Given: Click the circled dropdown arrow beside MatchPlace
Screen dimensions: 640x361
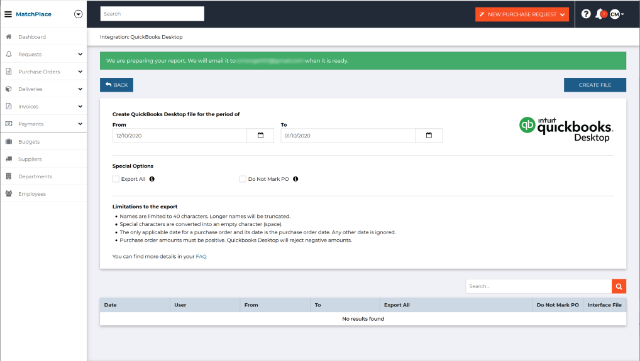Looking at the screenshot, I should pyautogui.click(x=79, y=14).
